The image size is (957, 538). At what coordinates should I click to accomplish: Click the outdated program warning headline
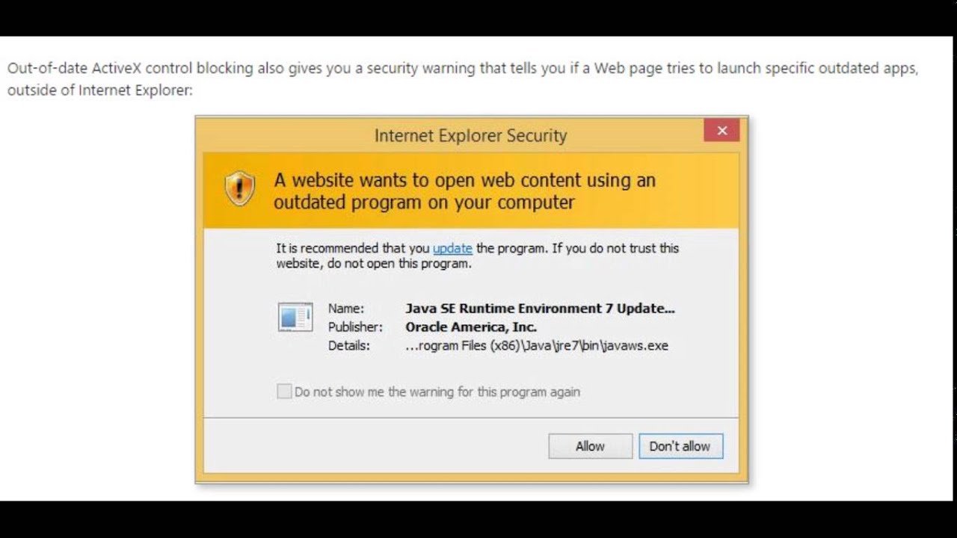point(464,191)
